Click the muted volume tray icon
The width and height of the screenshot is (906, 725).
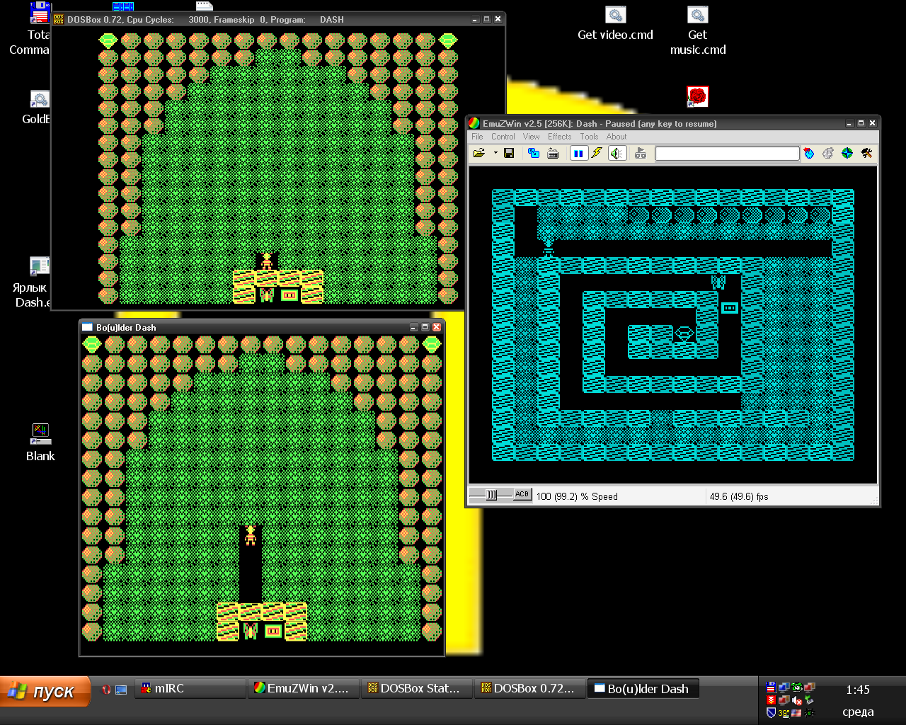[797, 700]
